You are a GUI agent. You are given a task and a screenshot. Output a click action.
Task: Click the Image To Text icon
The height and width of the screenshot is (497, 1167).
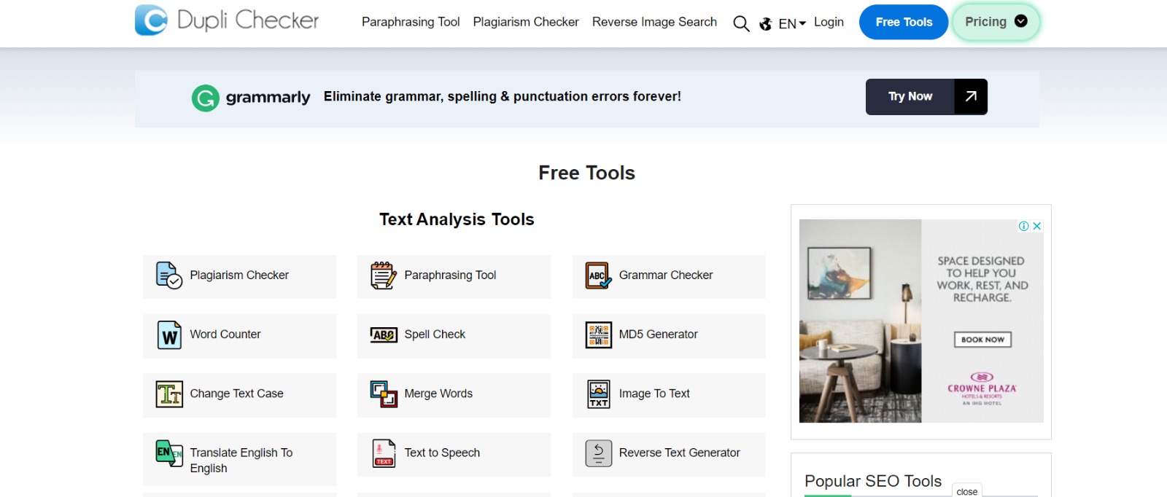coord(599,394)
